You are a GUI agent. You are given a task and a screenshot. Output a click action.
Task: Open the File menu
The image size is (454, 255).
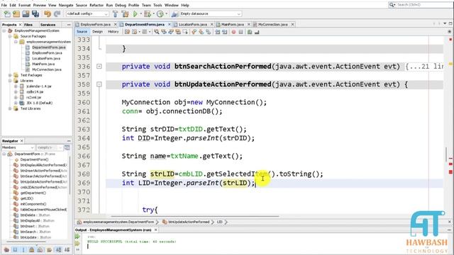tap(4, 5)
